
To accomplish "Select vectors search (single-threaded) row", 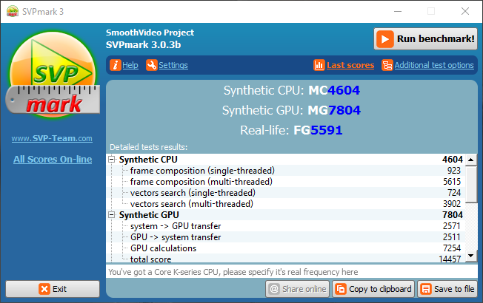I will click(x=285, y=193).
